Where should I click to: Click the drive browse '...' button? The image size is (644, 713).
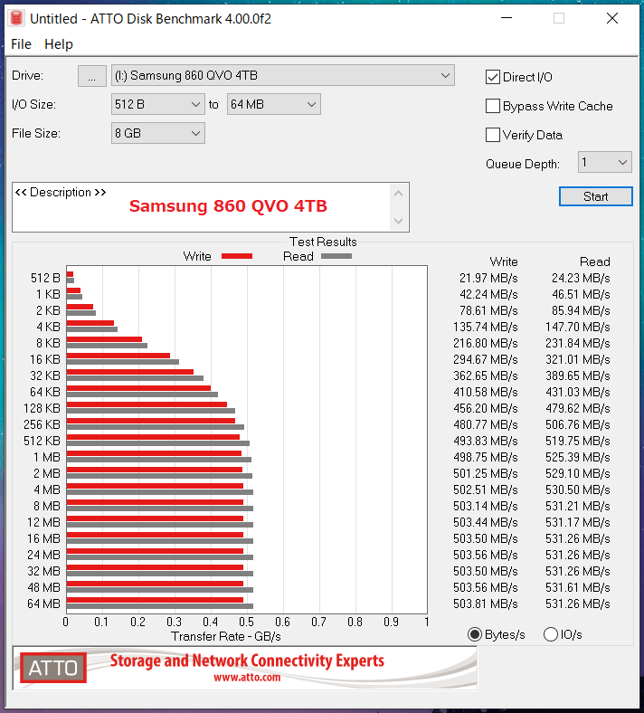[x=92, y=75]
